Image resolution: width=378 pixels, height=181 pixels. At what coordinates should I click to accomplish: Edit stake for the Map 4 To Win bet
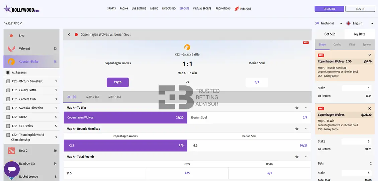pyautogui.click(x=357, y=142)
